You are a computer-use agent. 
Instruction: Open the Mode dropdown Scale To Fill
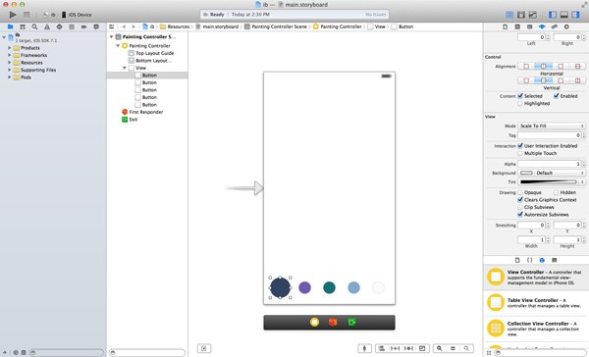coord(552,126)
